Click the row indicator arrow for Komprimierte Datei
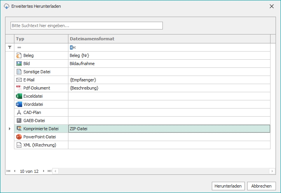Viewport: 281px width, 193px height. [10, 129]
